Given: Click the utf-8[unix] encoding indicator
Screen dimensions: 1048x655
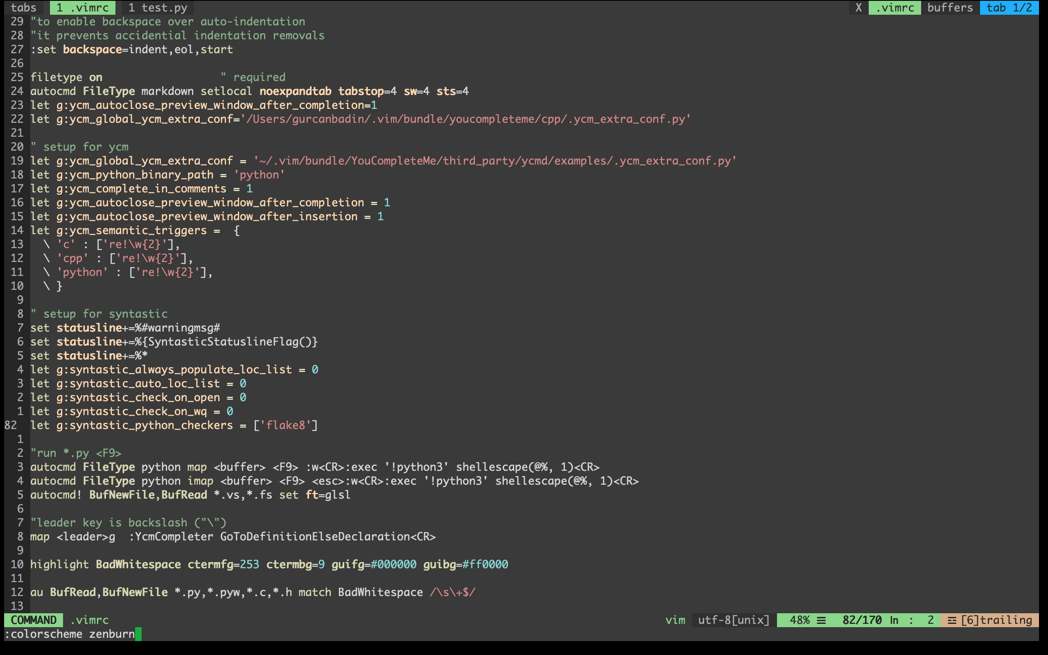Looking at the screenshot, I should 734,620.
